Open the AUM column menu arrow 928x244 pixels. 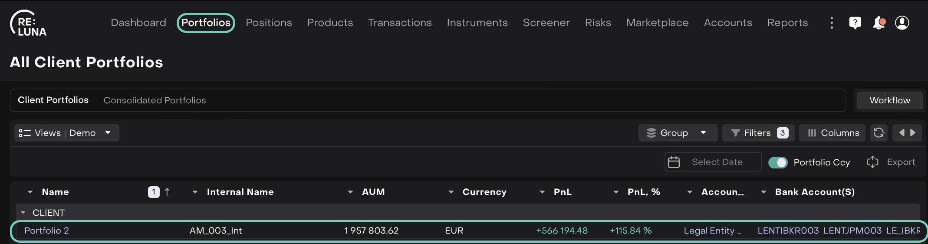[x=350, y=192]
